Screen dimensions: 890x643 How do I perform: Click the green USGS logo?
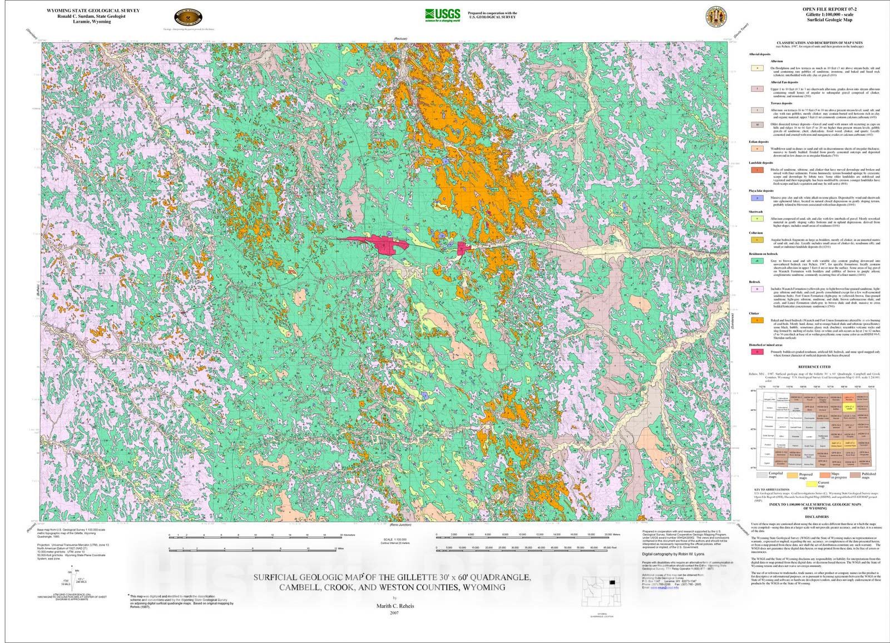click(x=443, y=15)
